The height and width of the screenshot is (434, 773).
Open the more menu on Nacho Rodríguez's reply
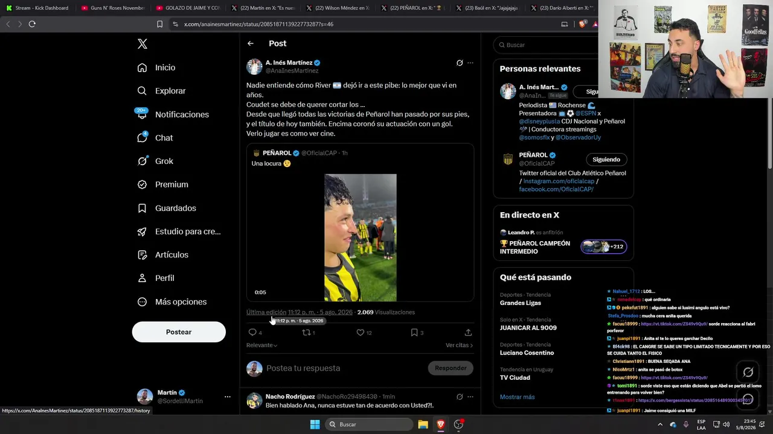tap(470, 397)
